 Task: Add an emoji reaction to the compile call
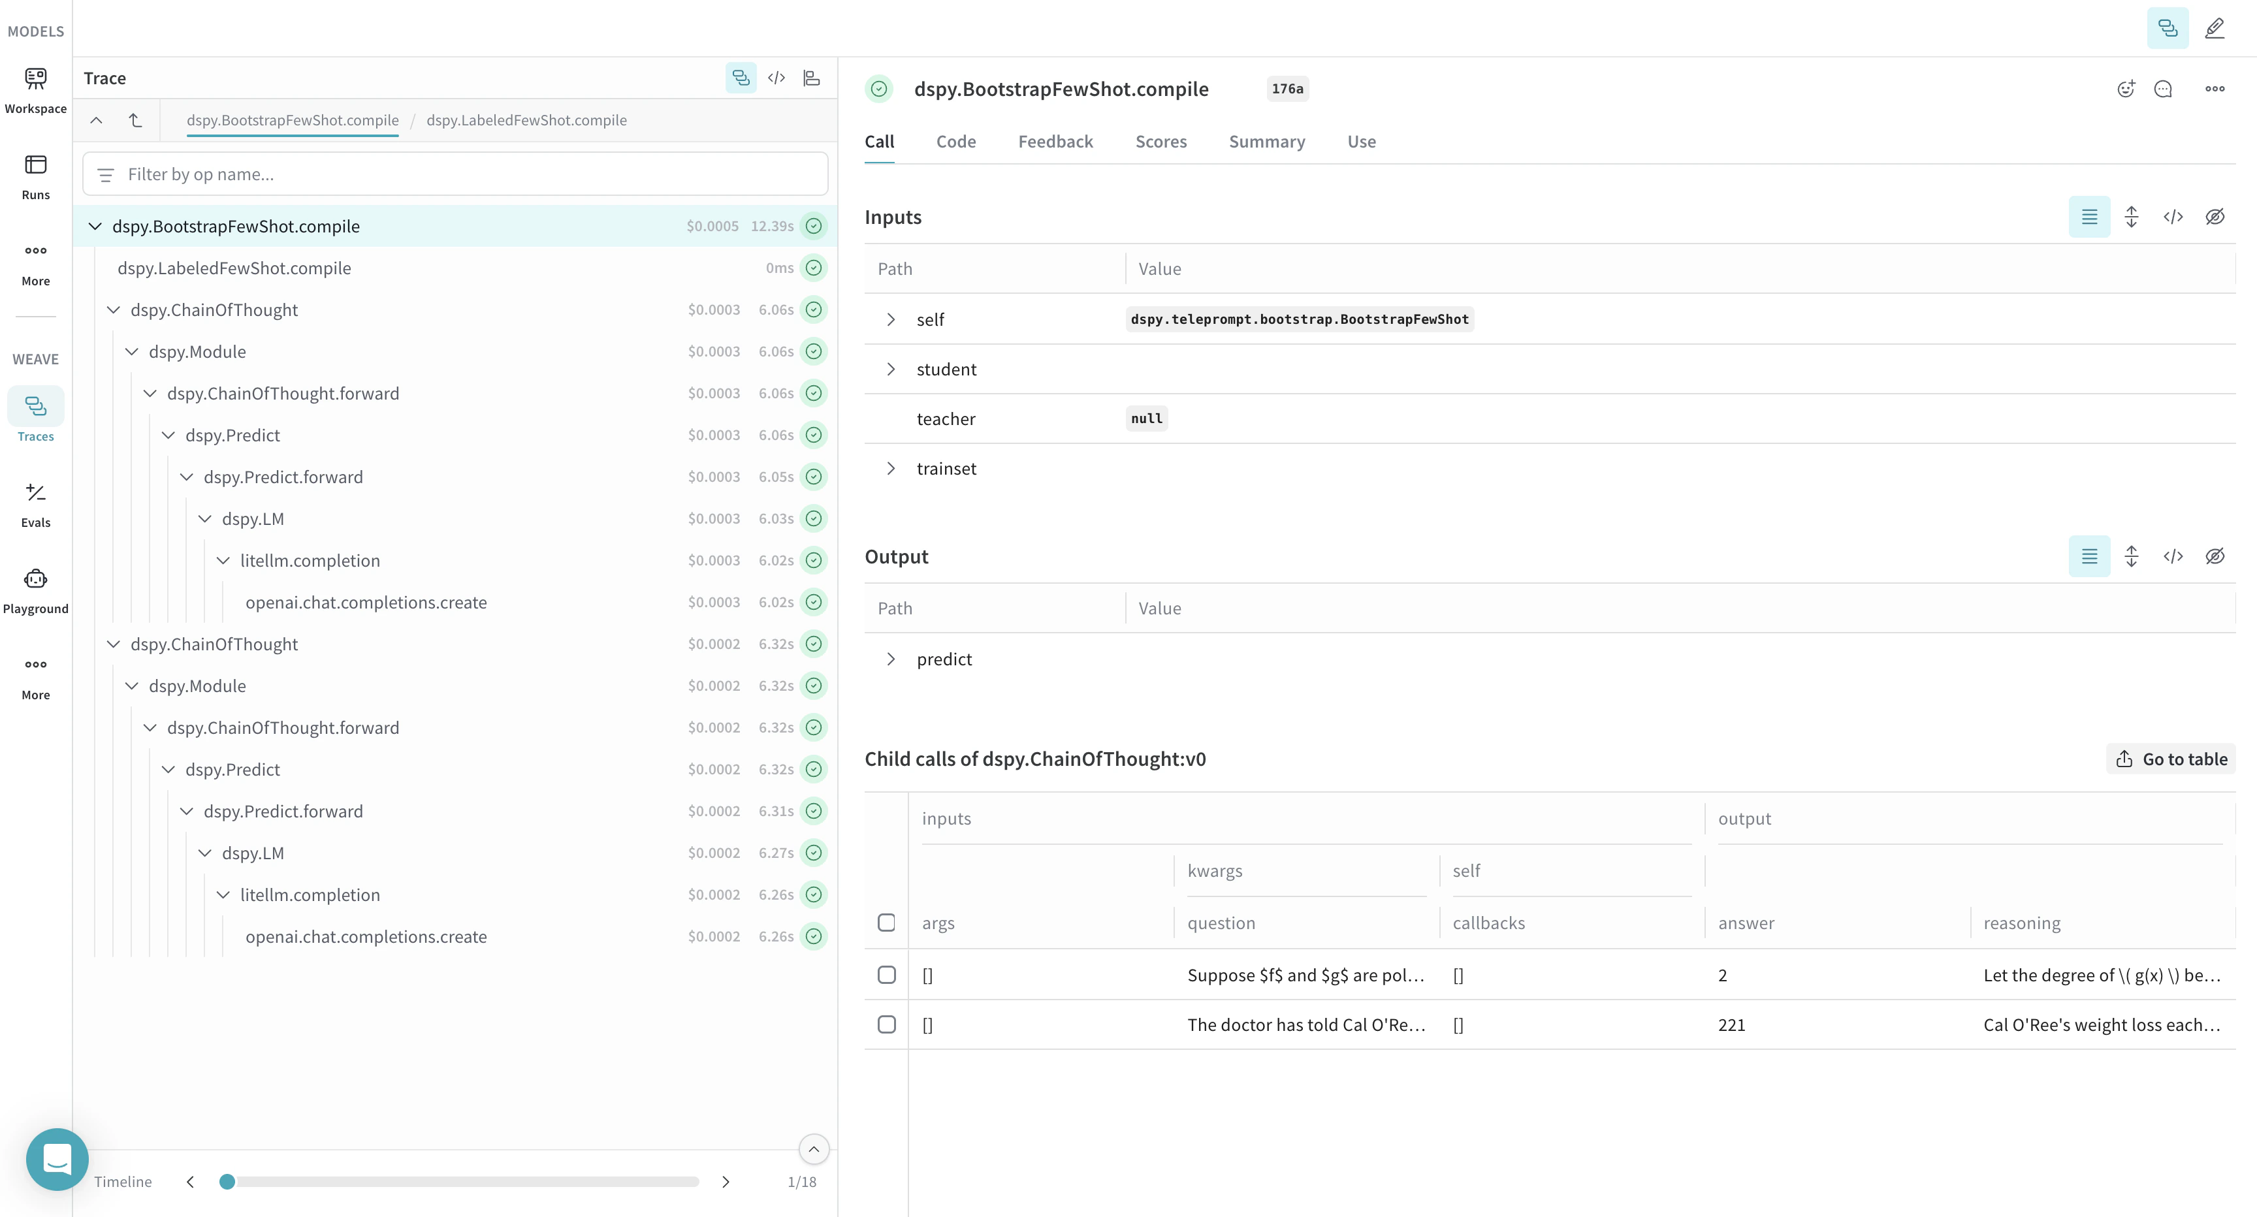[x=2126, y=89]
